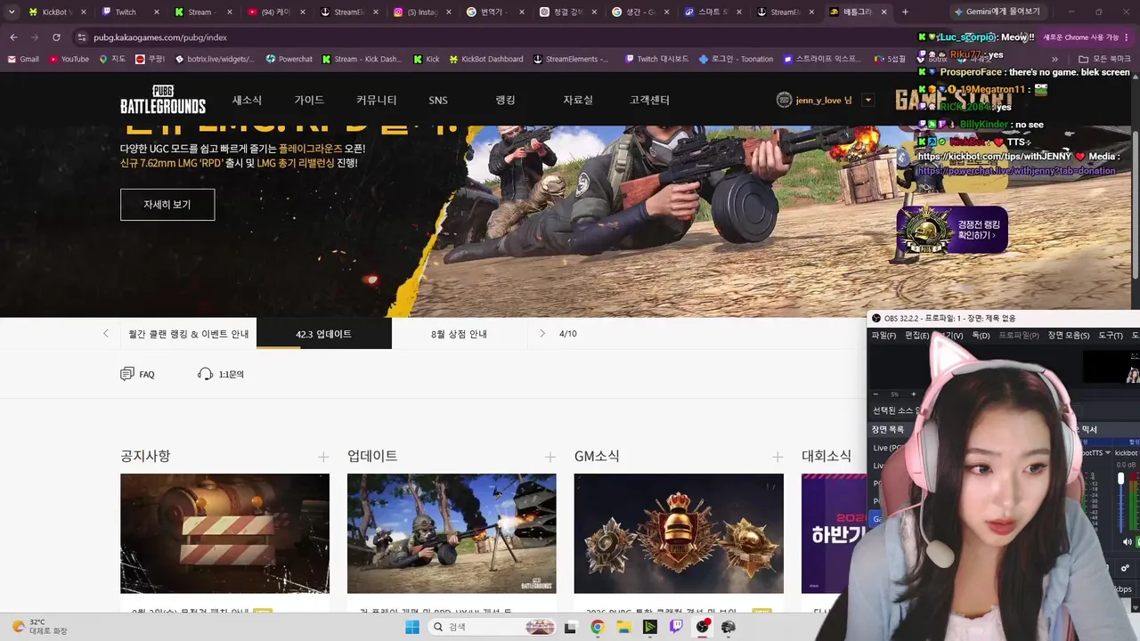The width and height of the screenshot is (1140, 641).
Task: Open OBS Studio from the taskbar
Action: pos(703,627)
